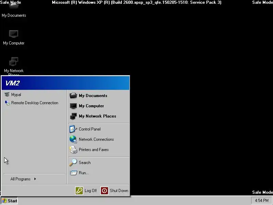Open the Search entry in Start menu
Screen dimensions: 273x205
point(85,163)
